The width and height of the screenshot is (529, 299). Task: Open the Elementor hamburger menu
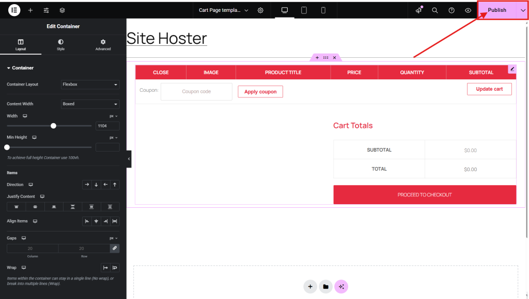click(14, 10)
